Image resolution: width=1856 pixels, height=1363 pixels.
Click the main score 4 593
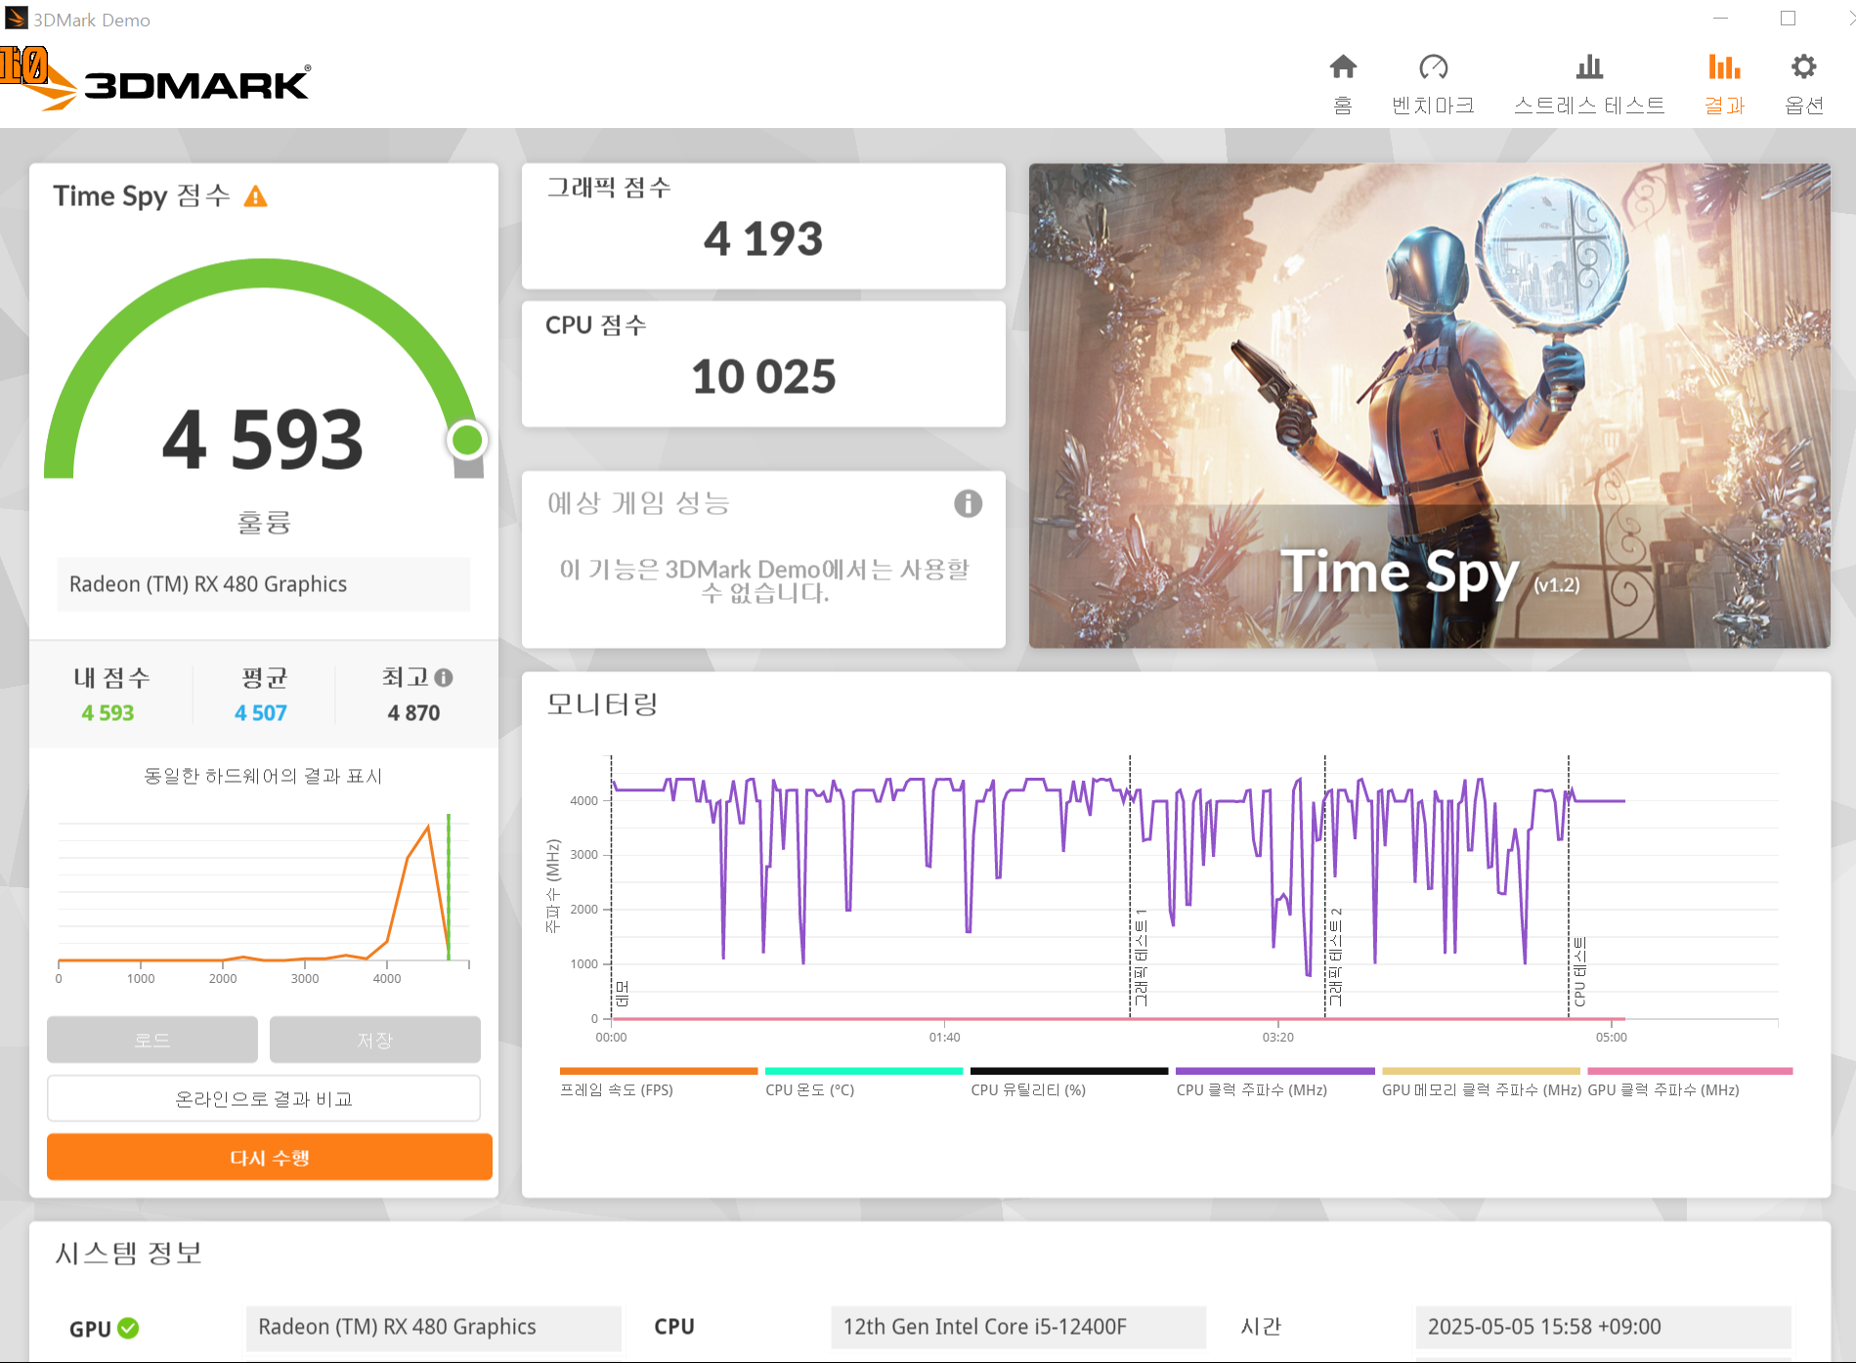coord(263,440)
